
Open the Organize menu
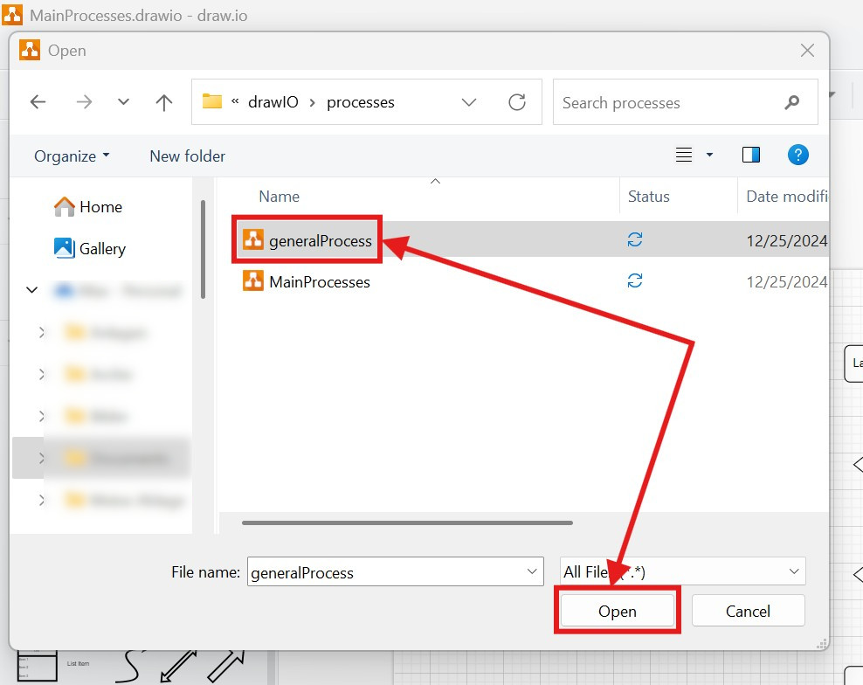(x=72, y=156)
